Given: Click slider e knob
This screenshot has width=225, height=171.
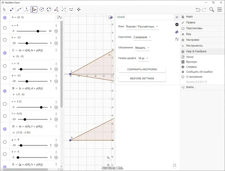Looking at the screenshot, I should point(41,107).
